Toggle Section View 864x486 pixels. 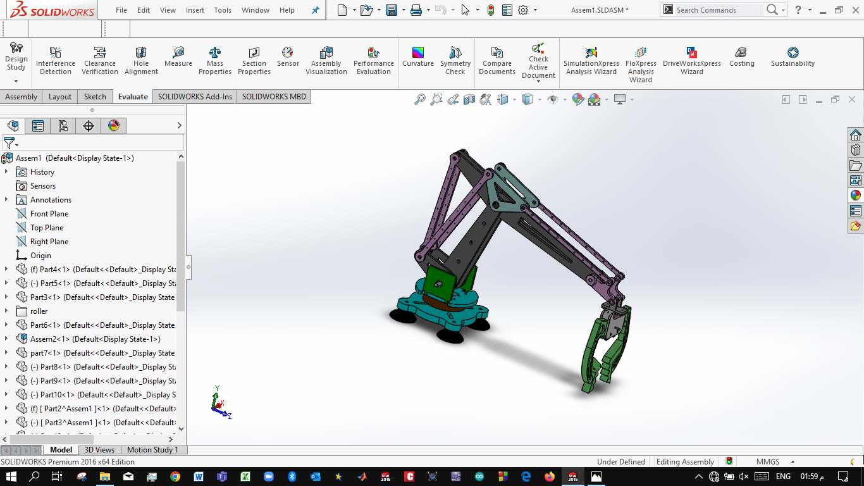(469, 99)
